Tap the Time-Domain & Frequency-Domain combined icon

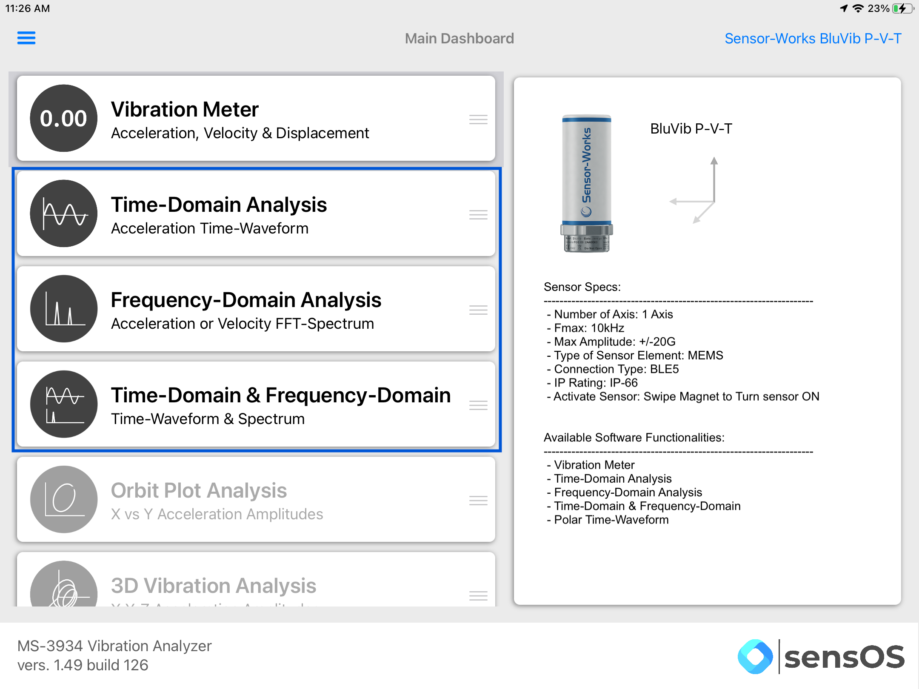(64, 404)
